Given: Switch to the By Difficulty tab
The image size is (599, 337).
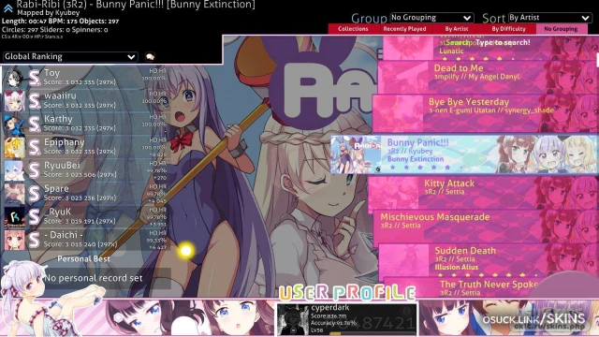Looking at the screenshot, I should (x=508, y=29).
